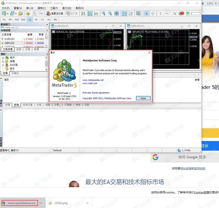Click the Close button in About dialog
Screen dimensions: 219x208
143,98
